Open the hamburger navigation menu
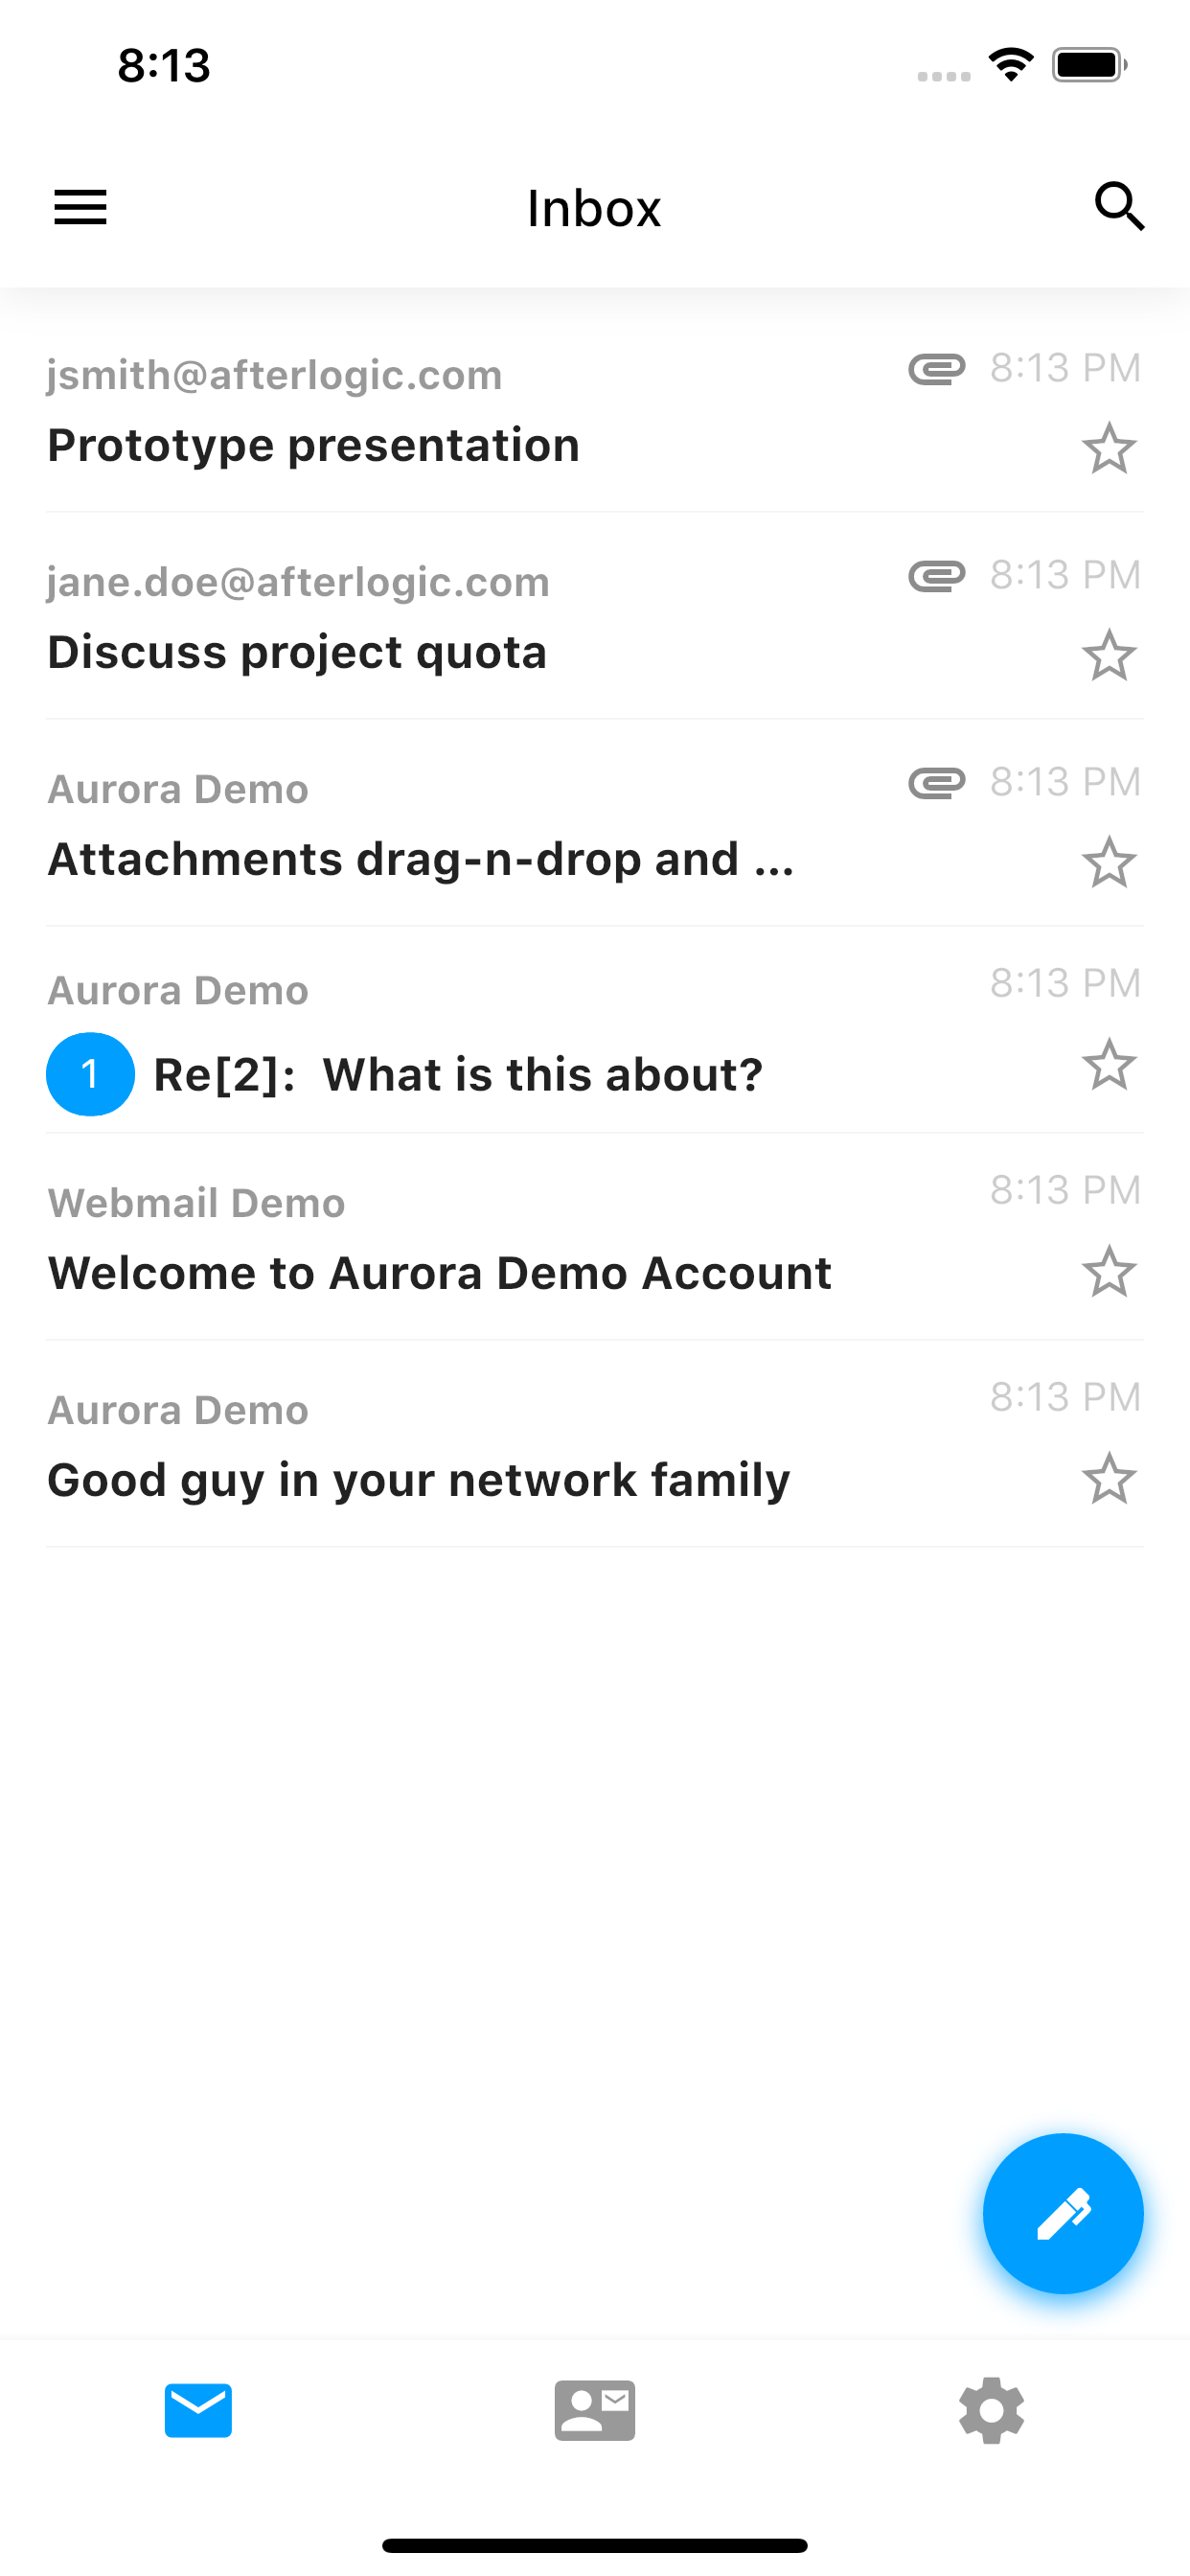 80,207
